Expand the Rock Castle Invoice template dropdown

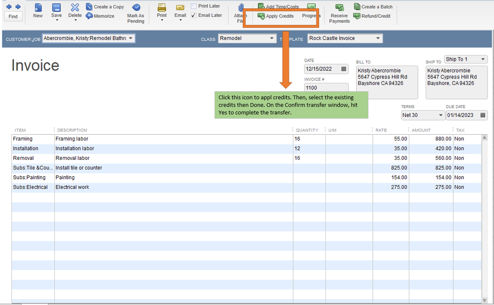tap(378, 38)
